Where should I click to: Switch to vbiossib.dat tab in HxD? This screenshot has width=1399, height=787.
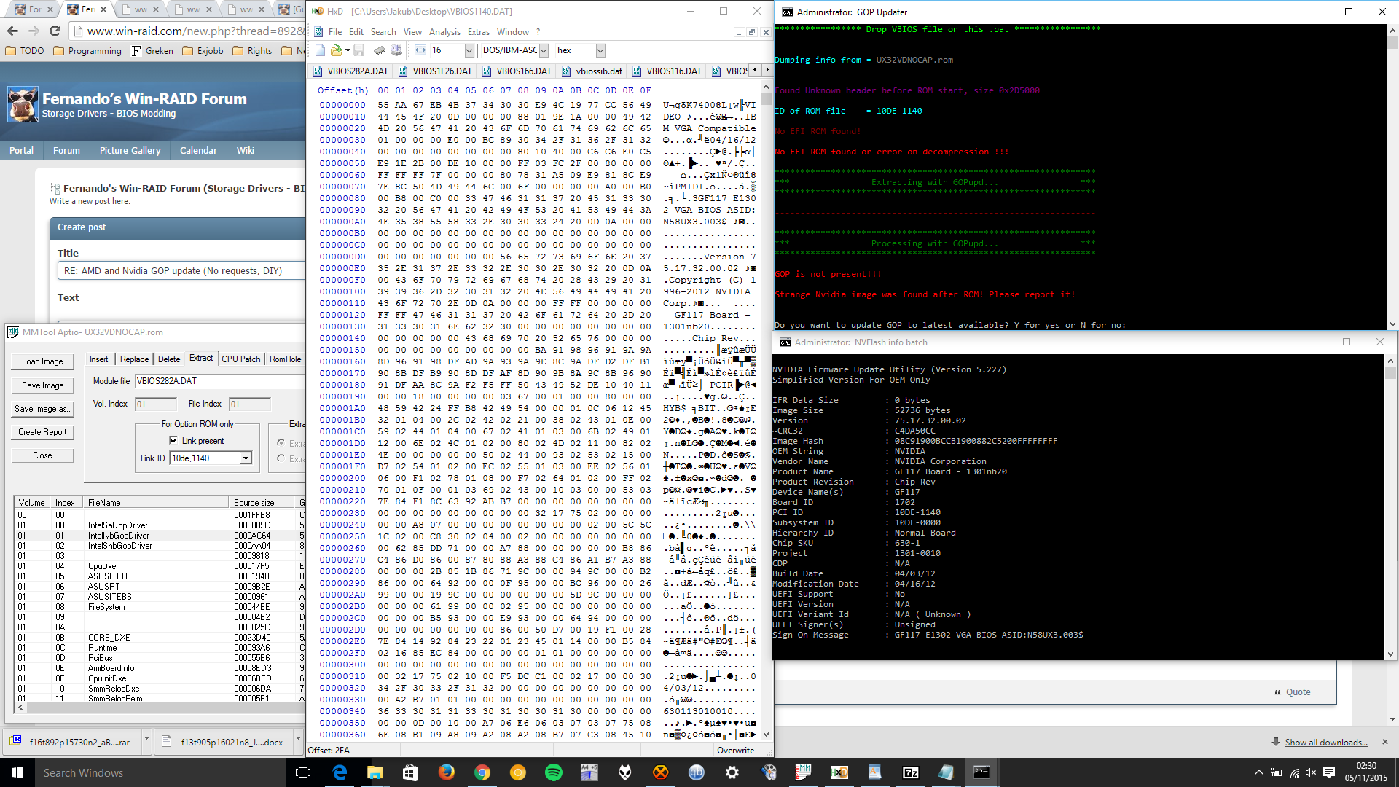coord(592,71)
